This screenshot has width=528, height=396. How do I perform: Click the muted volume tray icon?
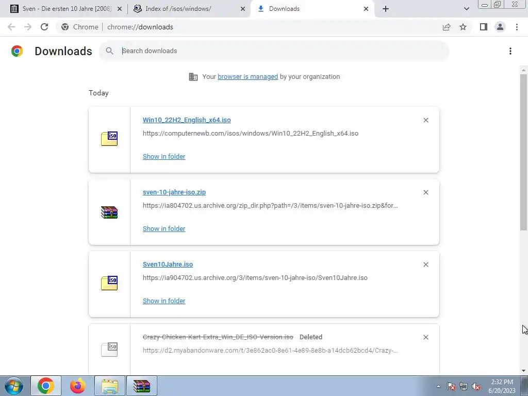click(x=476, y=387)
